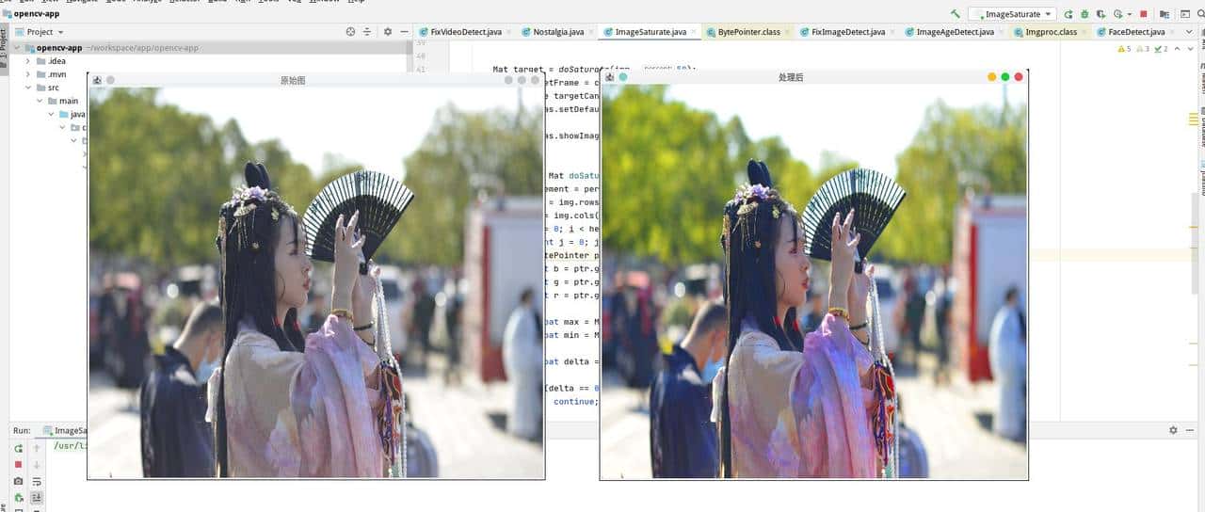The image size is (1205, 512).
Task: Switch to the FaceDetect.java editor tab
Action: coord(1136,32)
